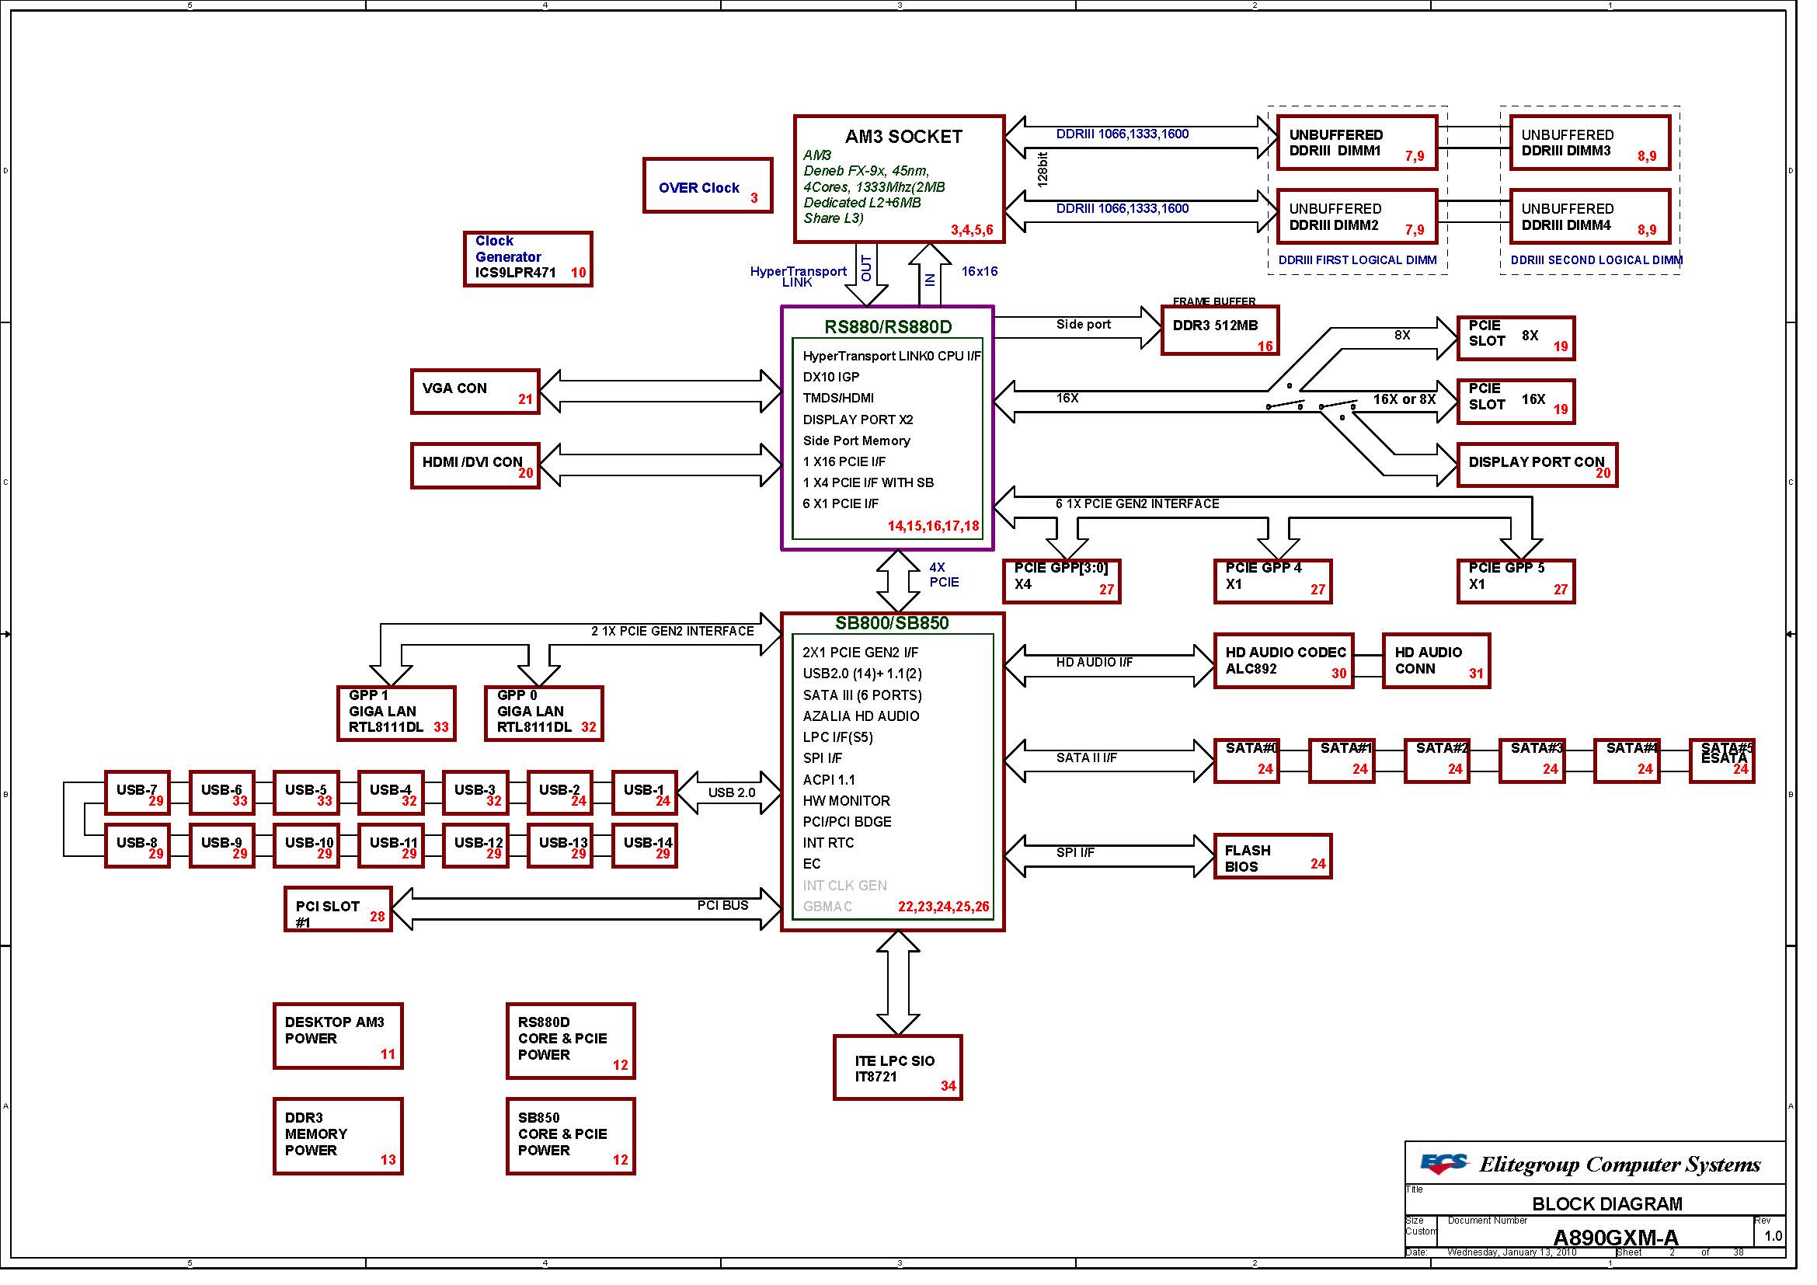This screenshot has width=1817, height=1285.
Task: Select the OVER Clock box
Action: tap(708, 186)
